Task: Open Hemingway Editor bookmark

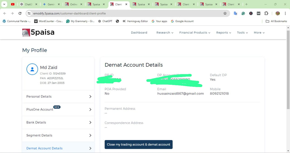Action: (x=135, y=21)
